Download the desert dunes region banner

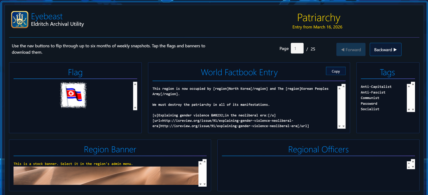[x=106, y=176]
